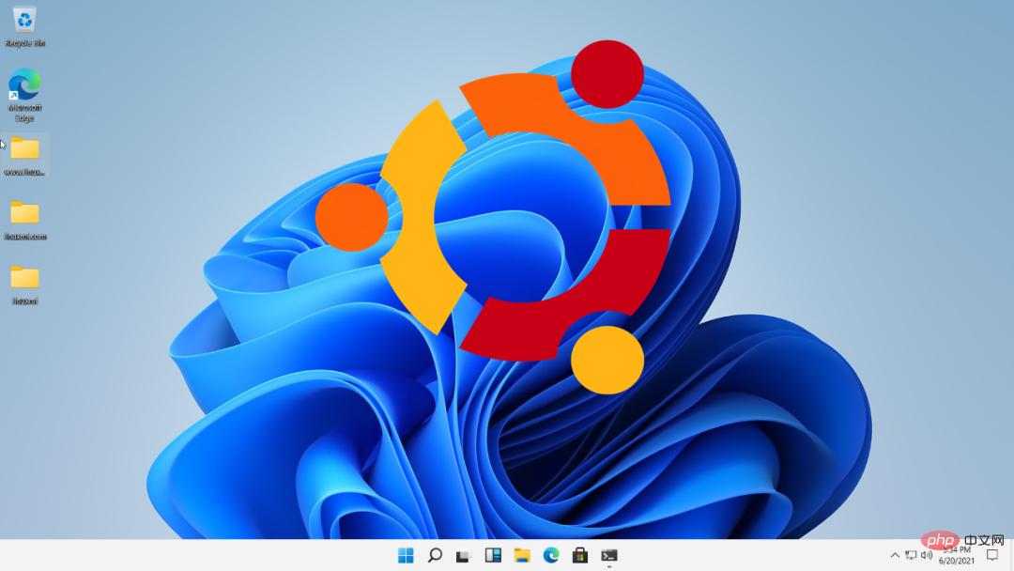Open the Microsoft Store

point(579,555)
